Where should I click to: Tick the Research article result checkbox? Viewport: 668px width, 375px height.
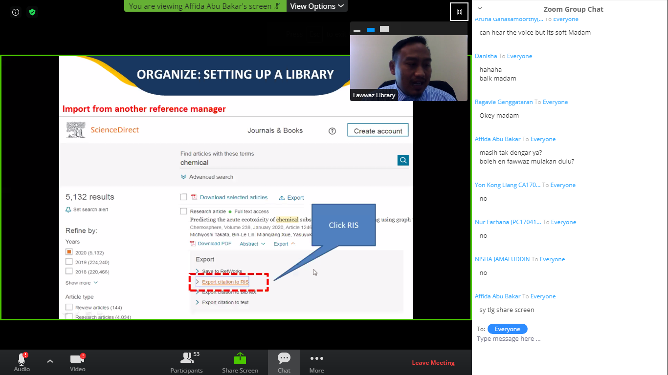coord(183,211)
